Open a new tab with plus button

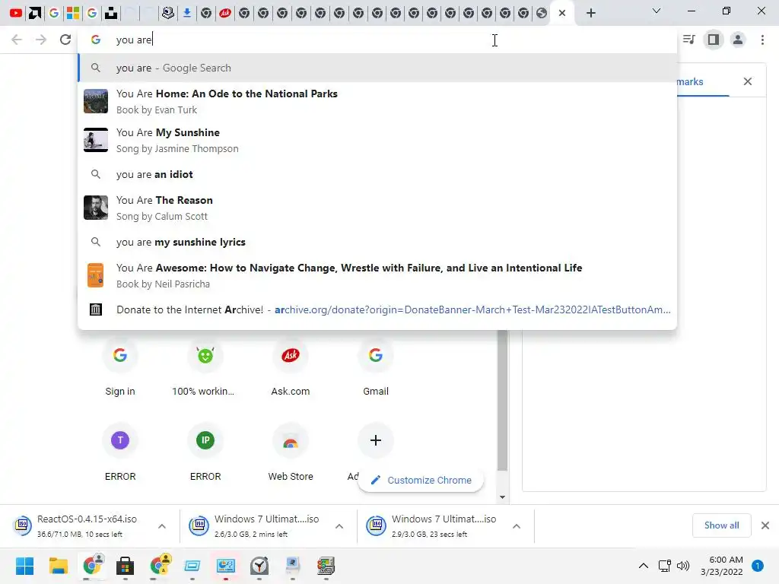[590, 13]
